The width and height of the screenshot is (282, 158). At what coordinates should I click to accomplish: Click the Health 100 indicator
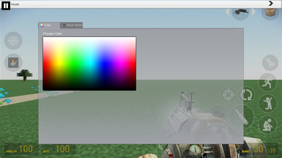click(x=21, y=149)
